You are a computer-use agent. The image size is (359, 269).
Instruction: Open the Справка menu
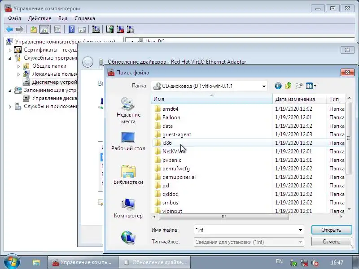coord(85,18)
